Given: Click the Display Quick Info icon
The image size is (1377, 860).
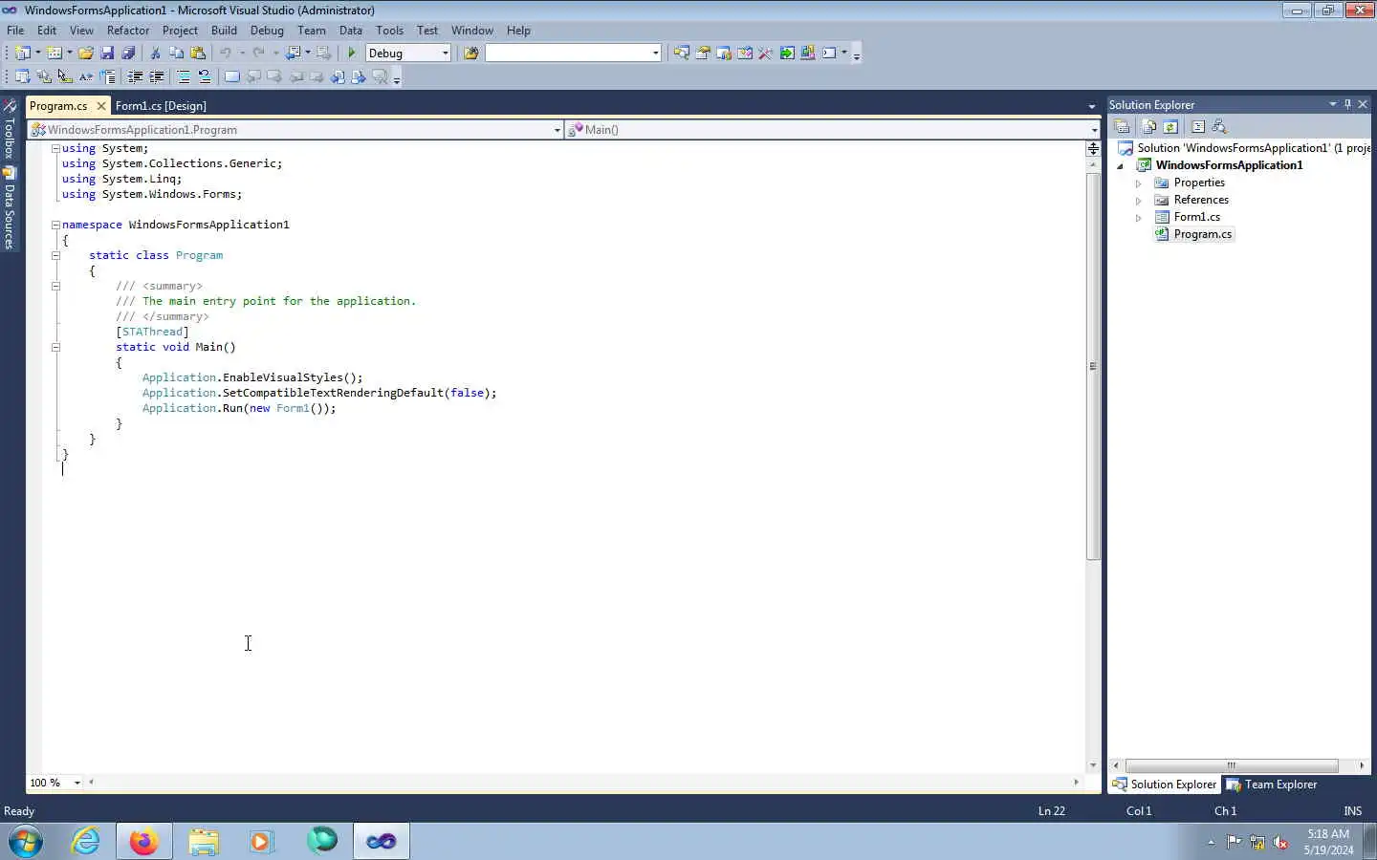Looking at the screenshot, I should tap(64, 76).
